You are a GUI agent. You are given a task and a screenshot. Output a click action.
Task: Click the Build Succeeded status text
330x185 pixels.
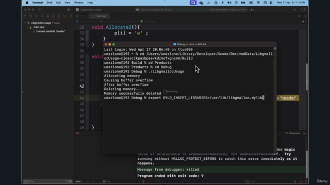tap(219, 10)
